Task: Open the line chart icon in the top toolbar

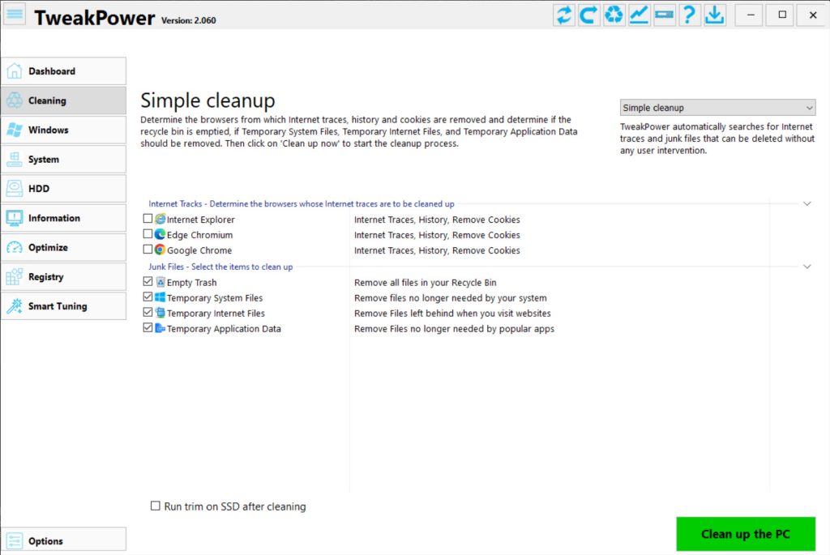Action: [x=639, y=15]
